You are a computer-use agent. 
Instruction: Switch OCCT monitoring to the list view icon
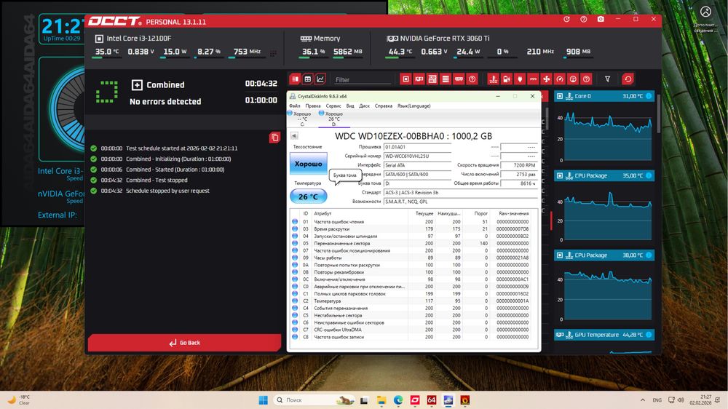click(x=295, y=79)
